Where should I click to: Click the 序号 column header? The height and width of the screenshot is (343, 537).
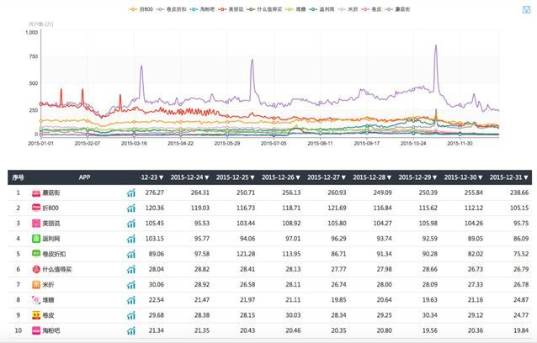coord(18,177)
